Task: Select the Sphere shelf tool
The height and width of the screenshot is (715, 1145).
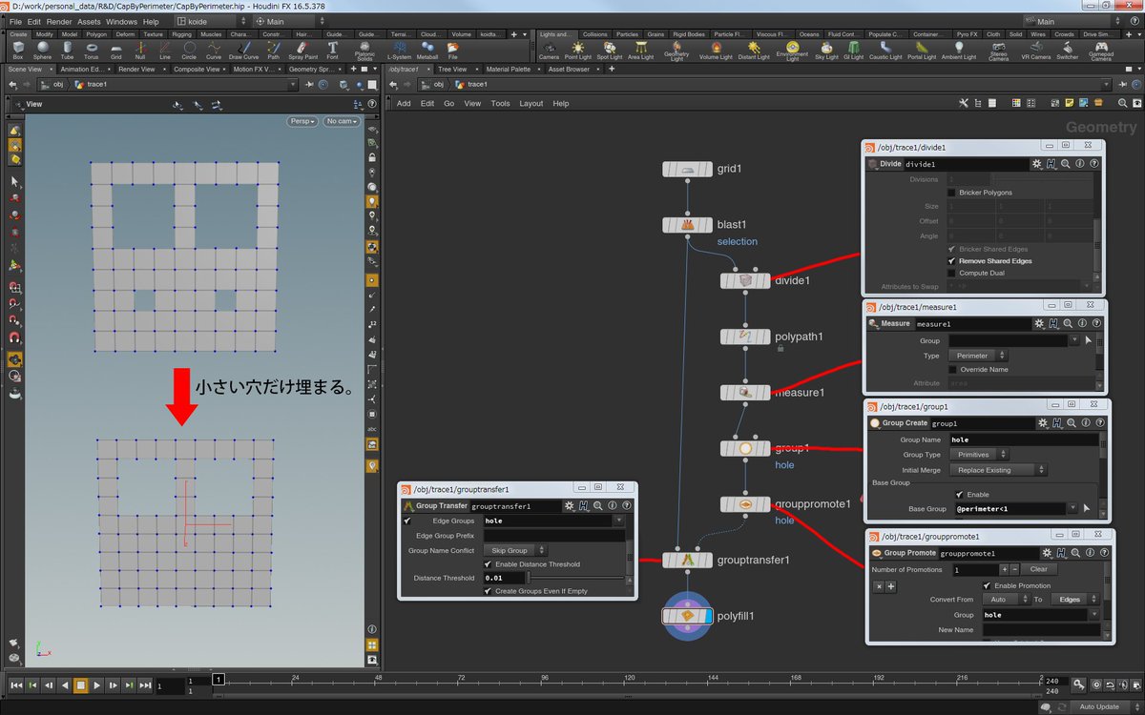Action: click(x=42, y=50)
